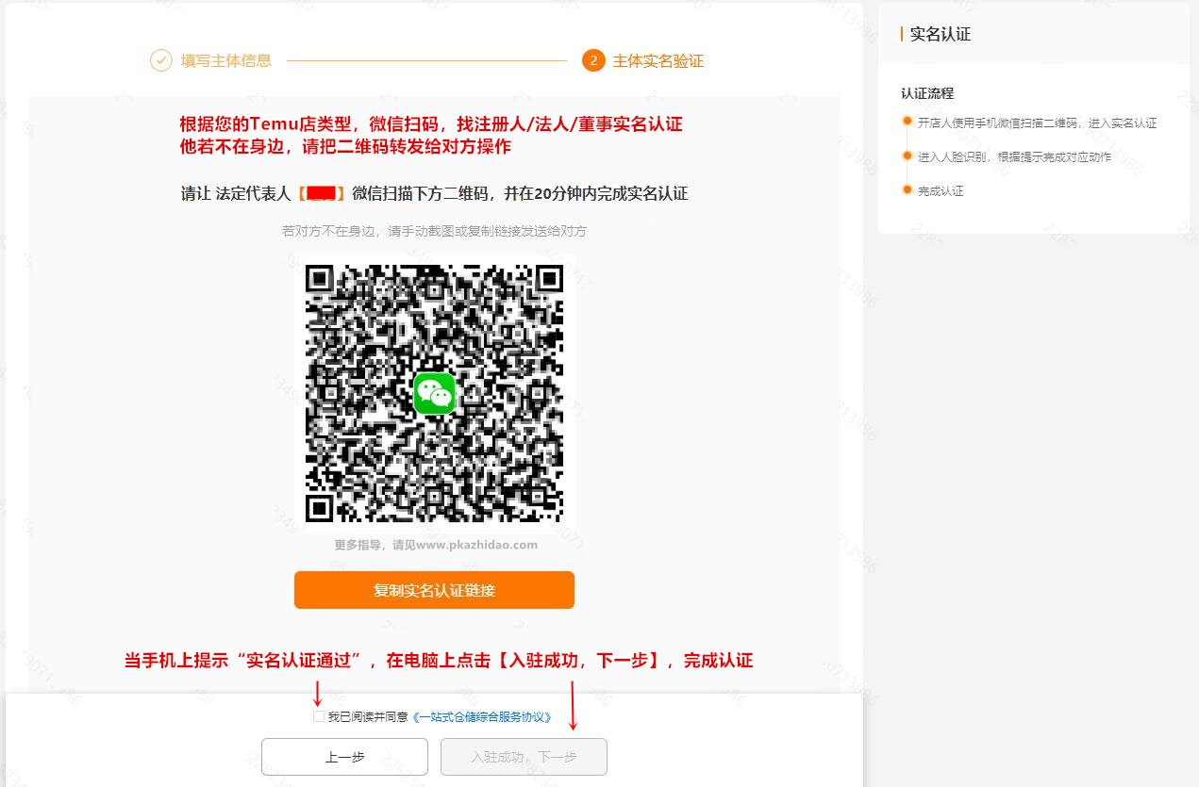Click the orange bullet beside 完成认证 step
The width and height of the screenshot is (1199, 787).
click(907, 189)
